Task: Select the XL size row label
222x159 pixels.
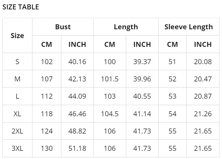Action: click(17, 114)
